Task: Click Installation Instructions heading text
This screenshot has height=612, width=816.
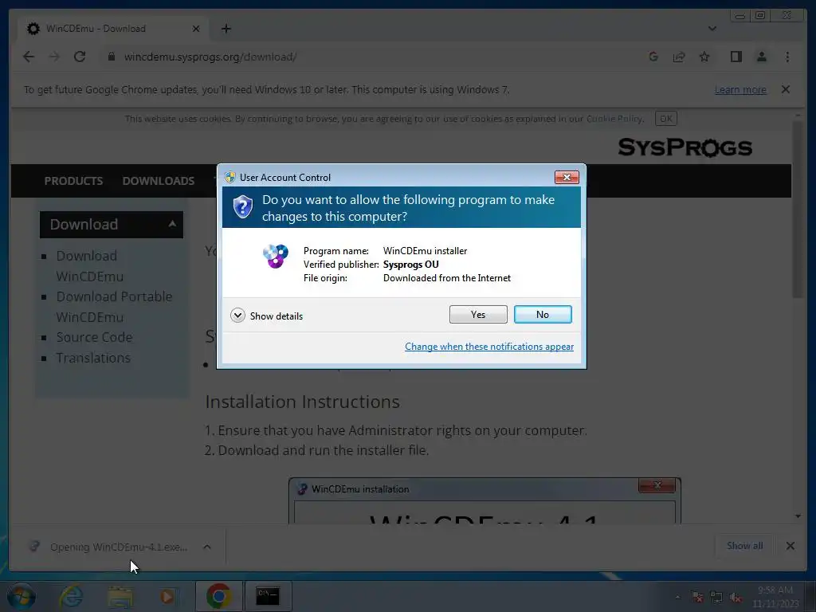Action: tap(302, 402)
